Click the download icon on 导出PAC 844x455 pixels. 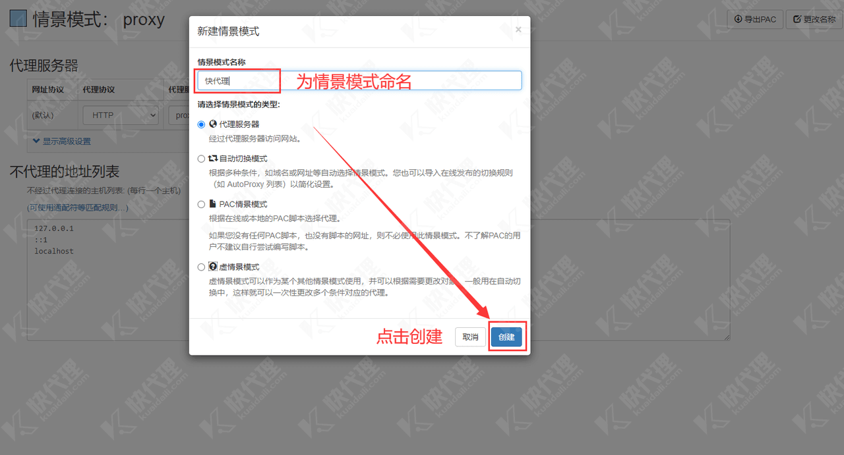(738, 19)
